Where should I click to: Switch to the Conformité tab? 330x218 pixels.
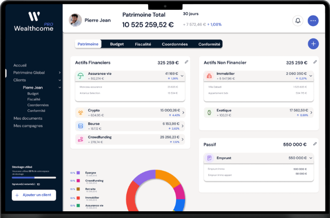[x=209, y=44]
